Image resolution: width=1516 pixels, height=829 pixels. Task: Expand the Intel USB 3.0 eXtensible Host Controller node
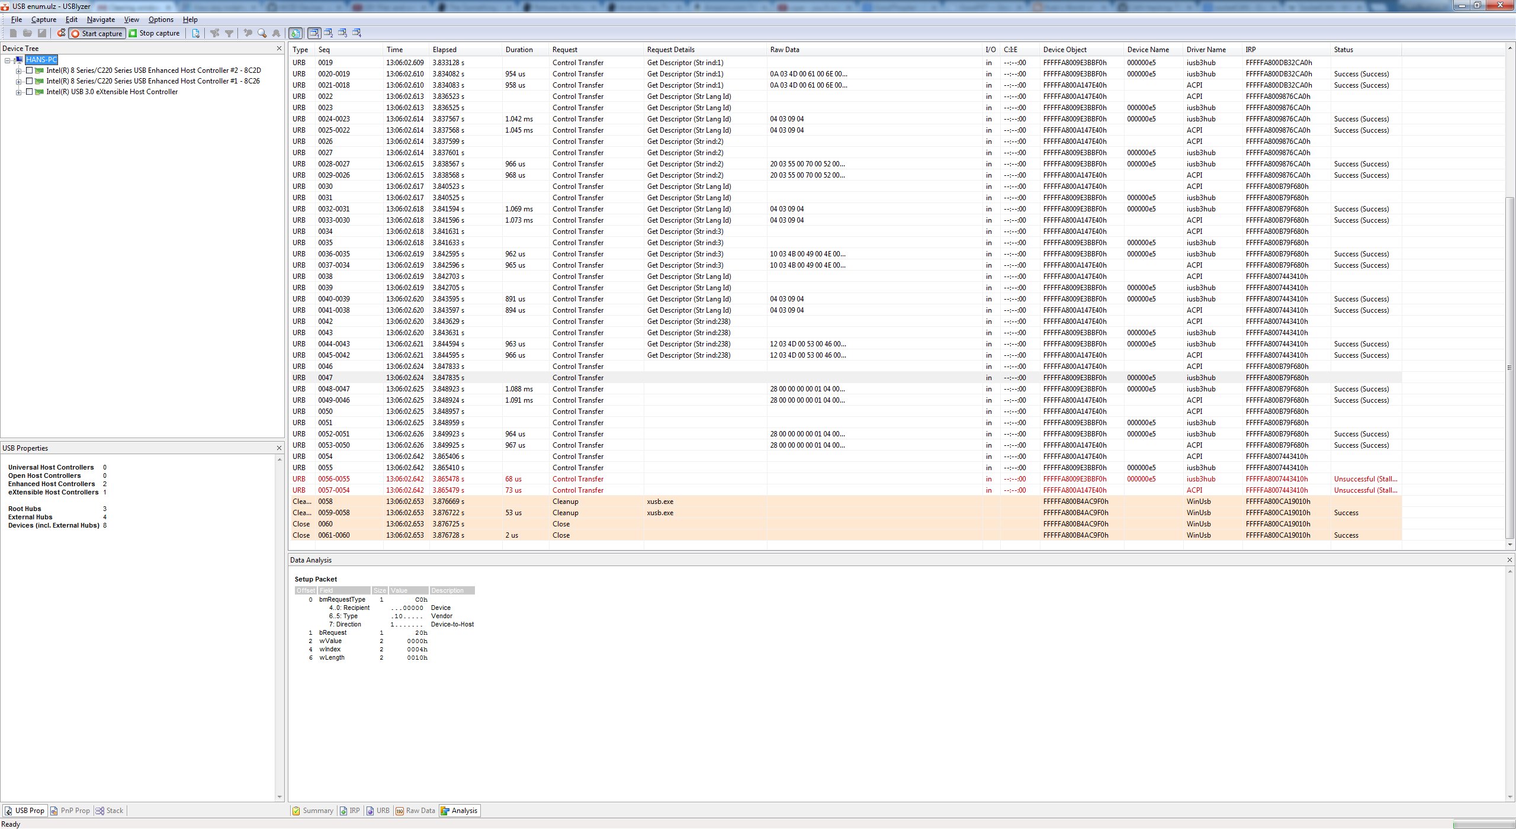(x=19, y=92)
